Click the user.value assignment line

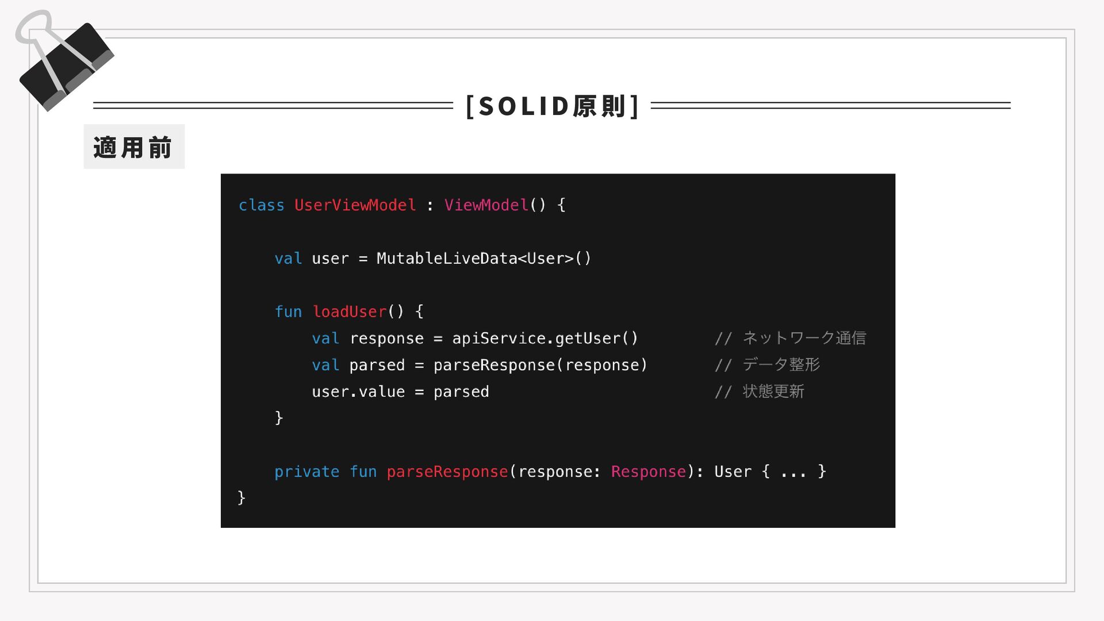pyautogui.click(x=400, y=392)
